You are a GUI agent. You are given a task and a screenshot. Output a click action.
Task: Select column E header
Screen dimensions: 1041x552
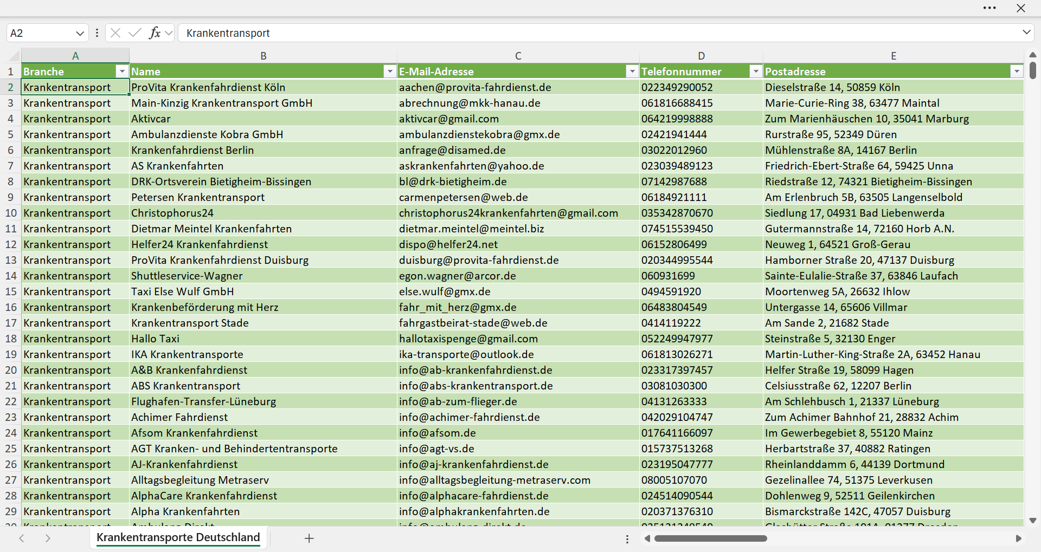tap(894, 56)
